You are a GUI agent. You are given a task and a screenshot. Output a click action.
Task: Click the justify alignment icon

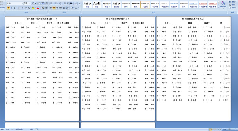click(x=61, y=8)
